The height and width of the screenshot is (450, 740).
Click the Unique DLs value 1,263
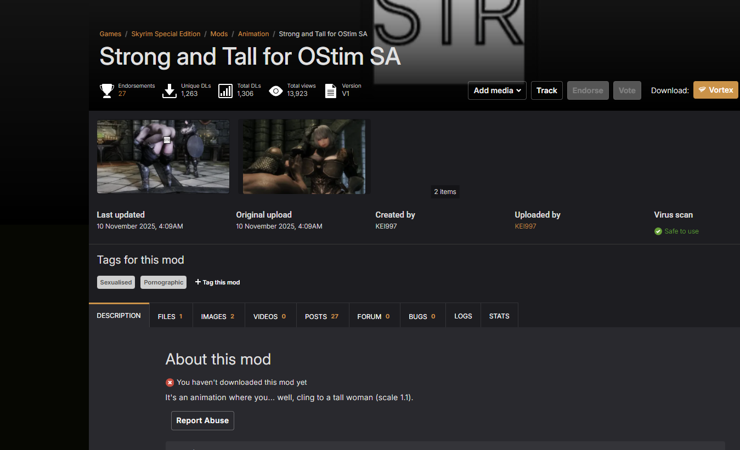click(x=189, y=94)
